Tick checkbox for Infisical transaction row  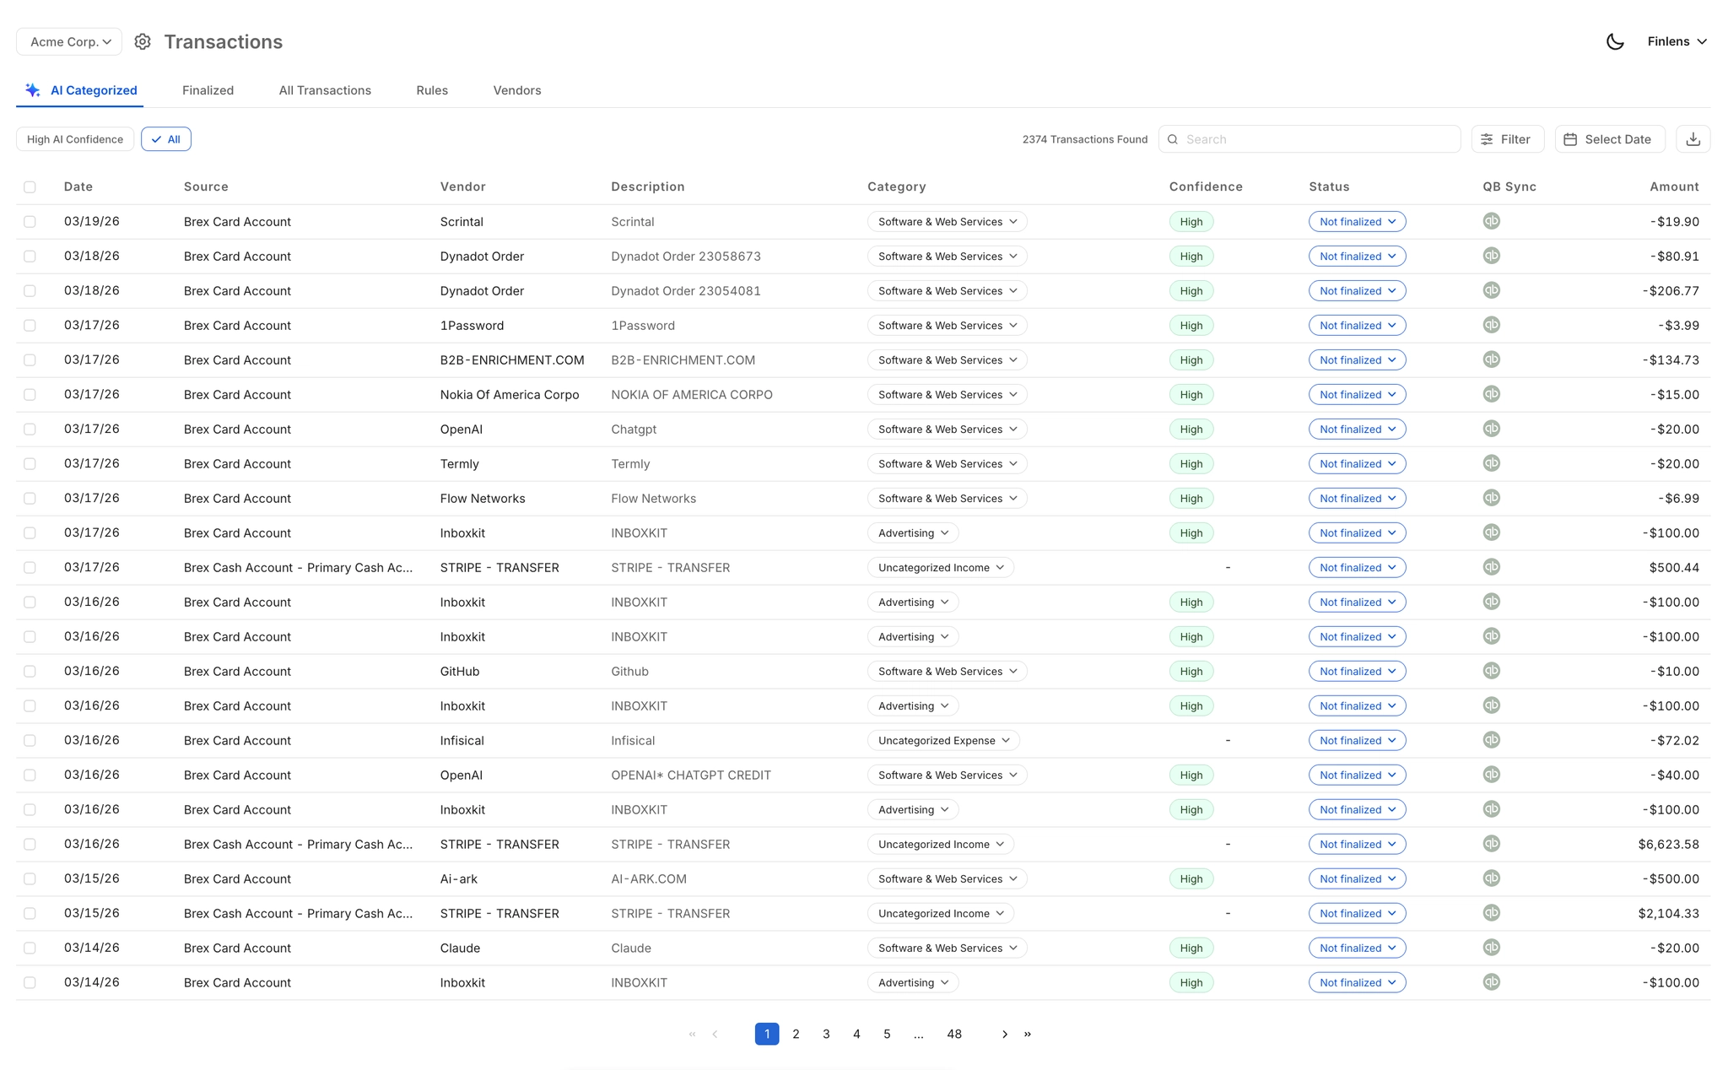pyautogui.click(x=30, y=740)
